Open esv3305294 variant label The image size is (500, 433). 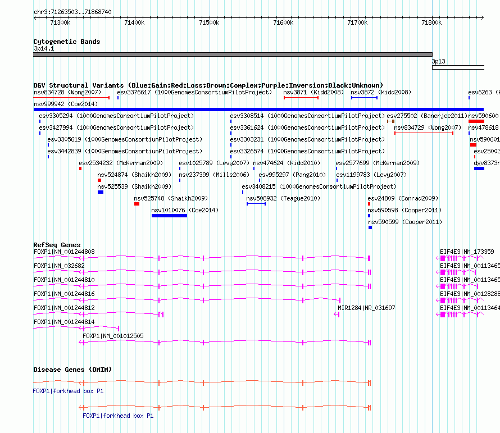[x=116, y=116]
